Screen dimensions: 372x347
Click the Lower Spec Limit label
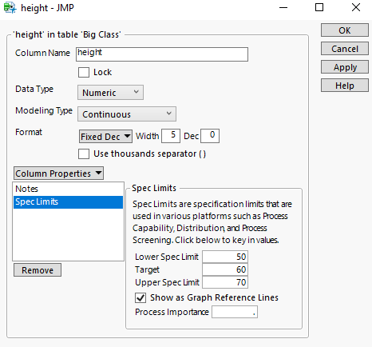167,257
